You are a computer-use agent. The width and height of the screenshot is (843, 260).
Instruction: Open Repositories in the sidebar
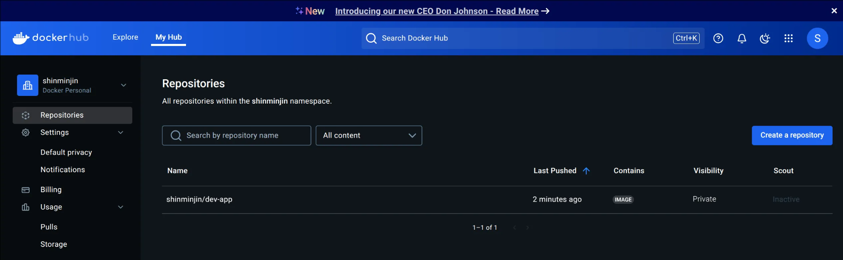(x=73, y=116)
